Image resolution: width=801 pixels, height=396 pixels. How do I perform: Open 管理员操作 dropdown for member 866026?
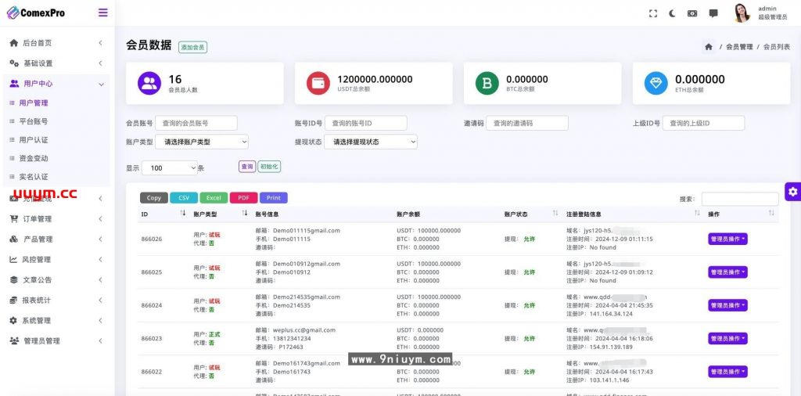pyautogui.click(x=727, y=239)
